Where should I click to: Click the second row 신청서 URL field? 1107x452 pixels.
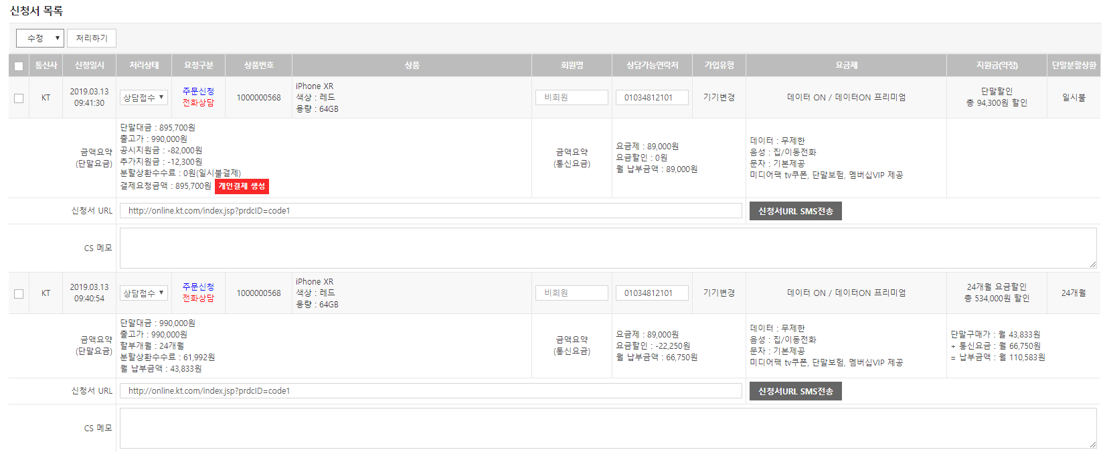point(430,391)
